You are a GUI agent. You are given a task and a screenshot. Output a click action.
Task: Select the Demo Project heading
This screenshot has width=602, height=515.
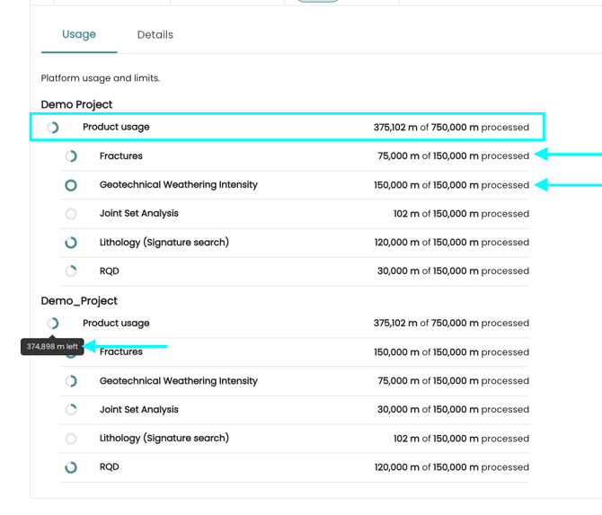(x=76, y=104)
